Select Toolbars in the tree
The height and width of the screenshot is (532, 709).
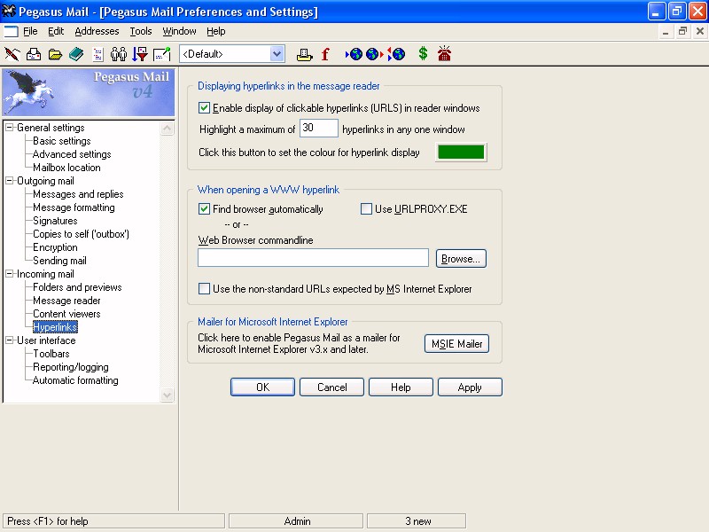(51, 354)
